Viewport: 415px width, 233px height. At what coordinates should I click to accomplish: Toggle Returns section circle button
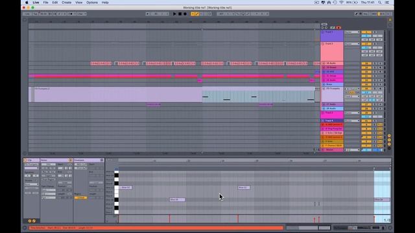(x=389, y=140)
